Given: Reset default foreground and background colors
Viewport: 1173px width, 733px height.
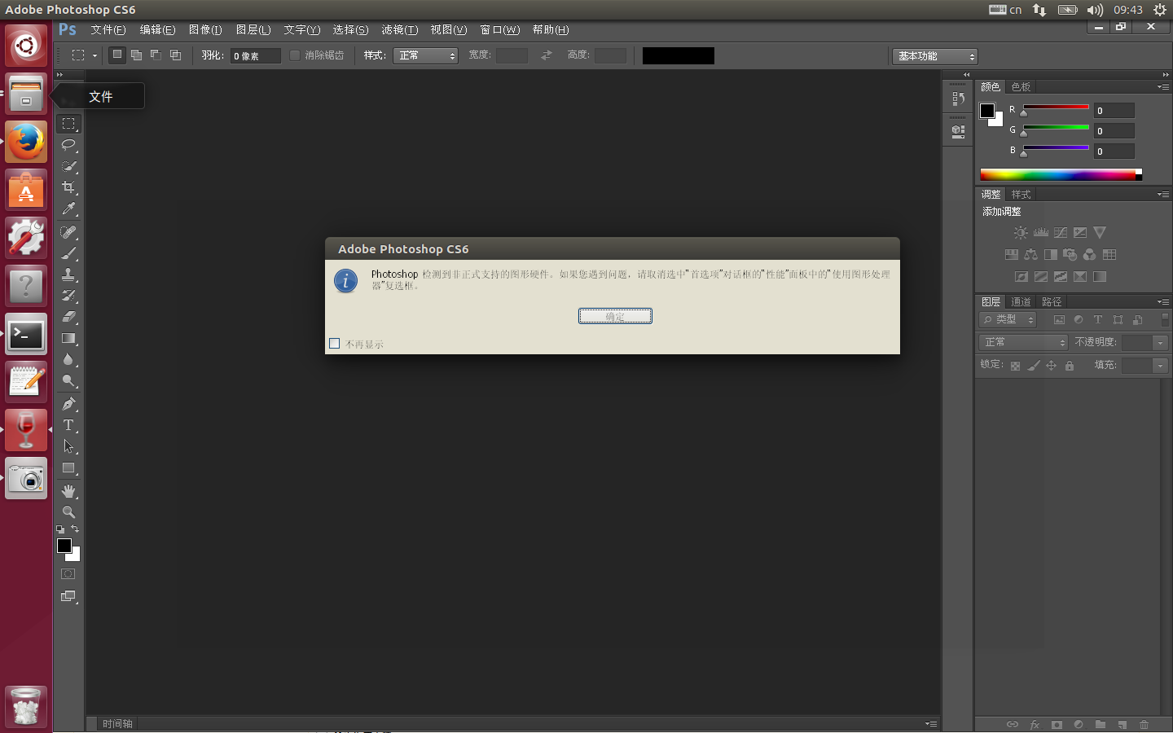Looking at the screenshot, I should click(60, 529).
